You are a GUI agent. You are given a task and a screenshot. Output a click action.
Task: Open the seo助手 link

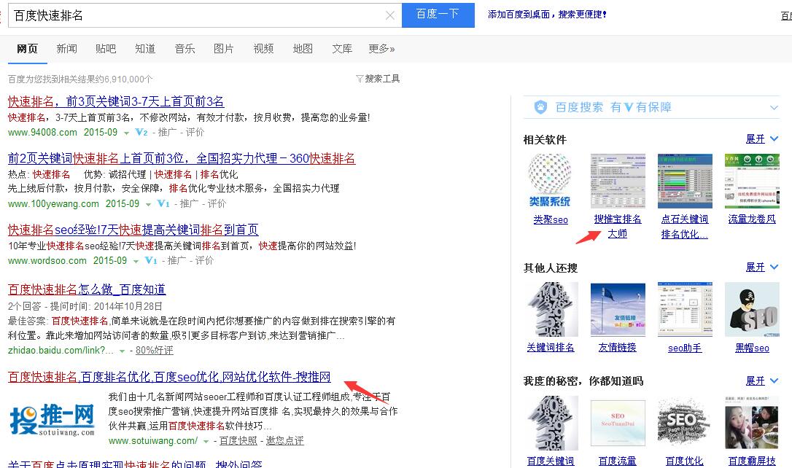click(685, 348)
